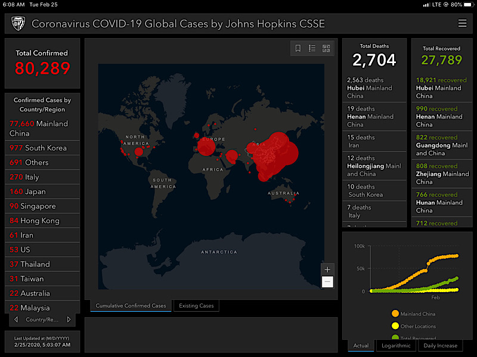
Task: Zoom in on the map
Action: 327,270
